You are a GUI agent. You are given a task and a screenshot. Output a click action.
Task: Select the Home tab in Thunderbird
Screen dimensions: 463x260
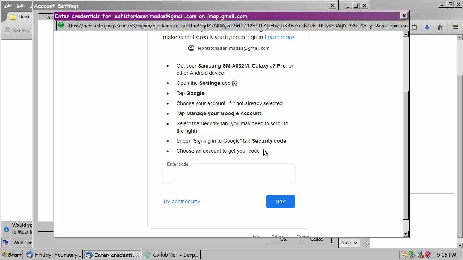point(20,17)
